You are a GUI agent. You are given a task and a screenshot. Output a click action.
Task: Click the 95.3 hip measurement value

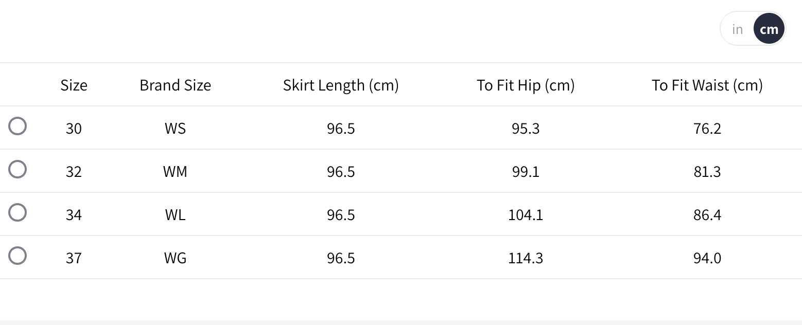[x=526, y=129]
